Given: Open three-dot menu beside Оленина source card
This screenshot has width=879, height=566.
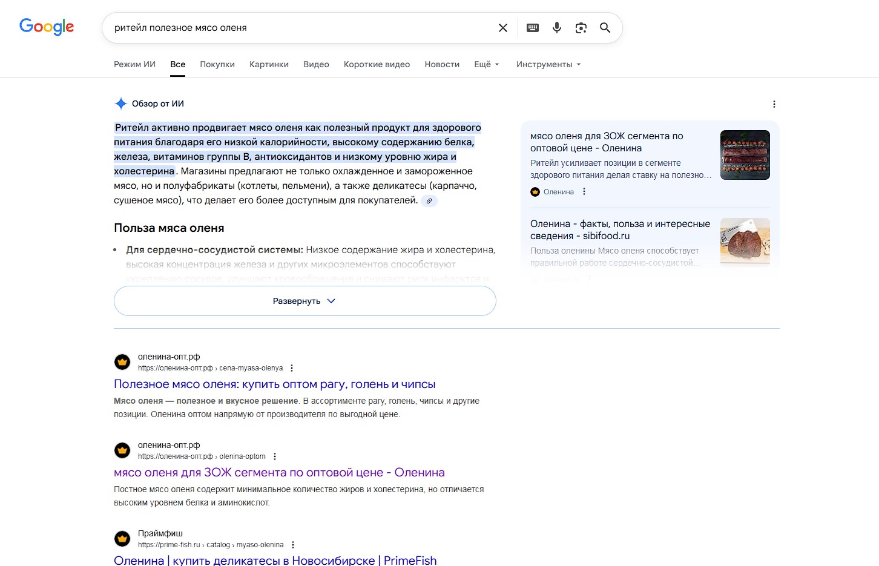Looking at the screenshot, I should (x=584, y=192).
